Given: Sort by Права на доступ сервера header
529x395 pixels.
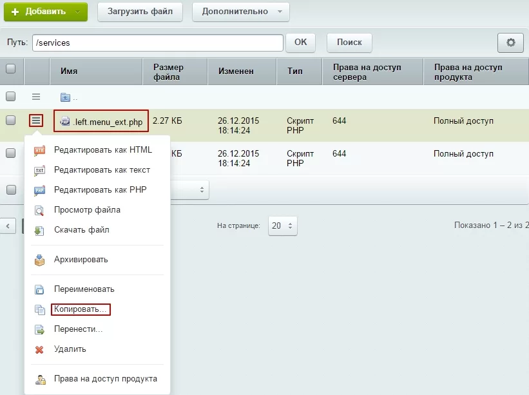Looking at the screenshot, I should [x=373, y=71].
